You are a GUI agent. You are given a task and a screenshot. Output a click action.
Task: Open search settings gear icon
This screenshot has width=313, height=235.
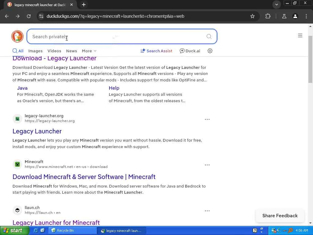point(210,51)
